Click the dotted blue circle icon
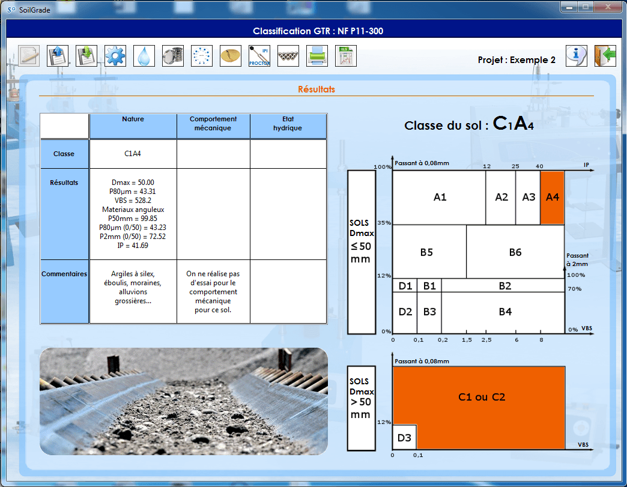The image size is (627, 487). click(x=202, y=56)
